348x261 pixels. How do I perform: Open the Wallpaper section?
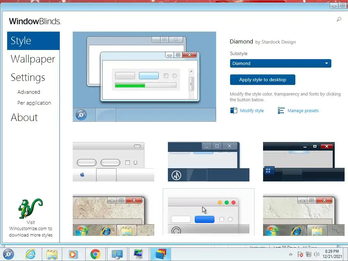coord(33,59)
